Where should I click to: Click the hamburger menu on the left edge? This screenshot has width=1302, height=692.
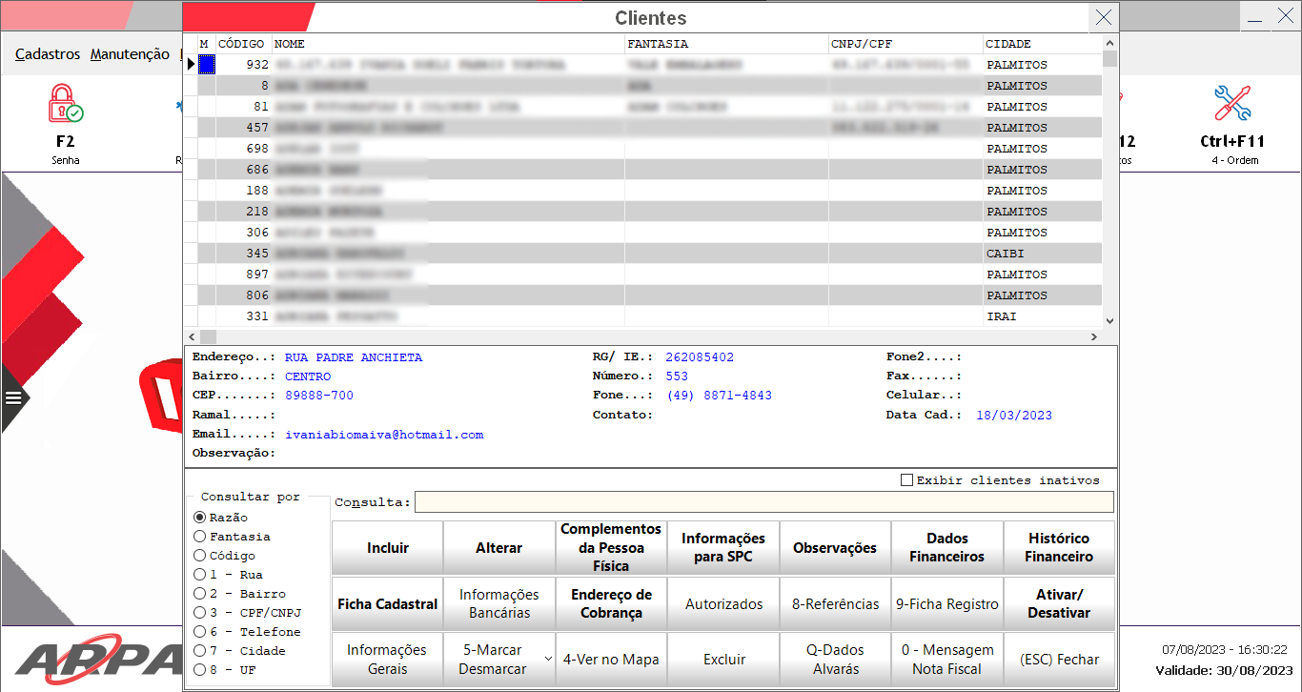[13, 398]
